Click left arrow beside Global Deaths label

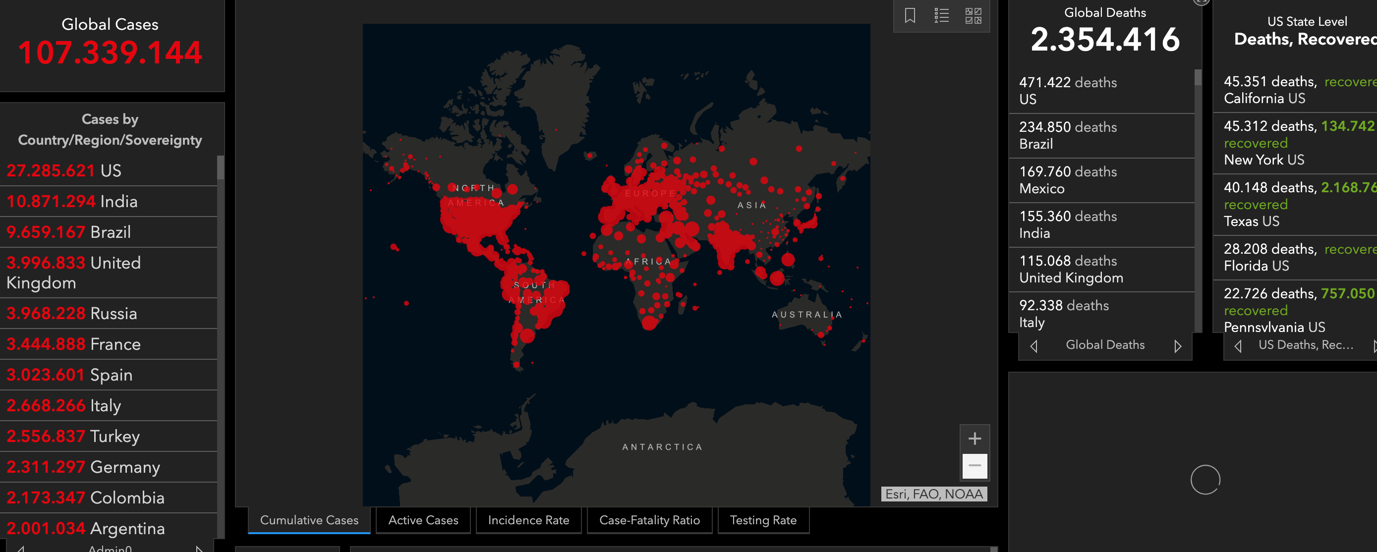(x=1034, y=346)
